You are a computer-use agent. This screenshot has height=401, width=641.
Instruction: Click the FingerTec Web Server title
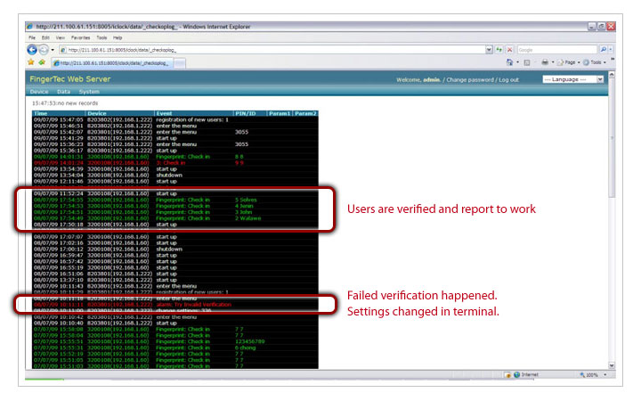click(x=70, y=79)
